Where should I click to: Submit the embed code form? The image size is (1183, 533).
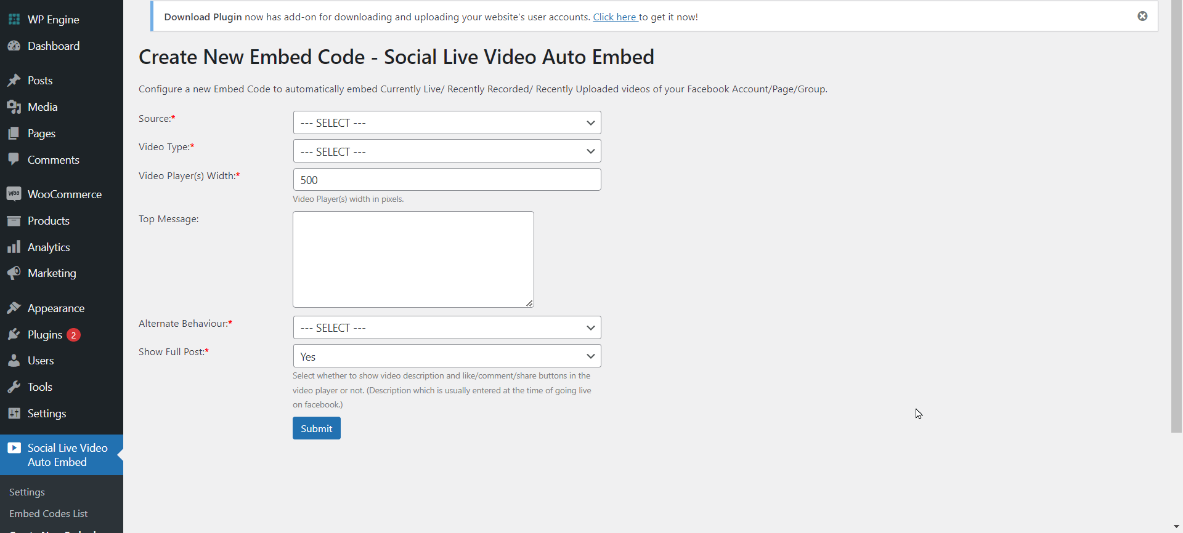pyautogui.click(x=316, y=428)
